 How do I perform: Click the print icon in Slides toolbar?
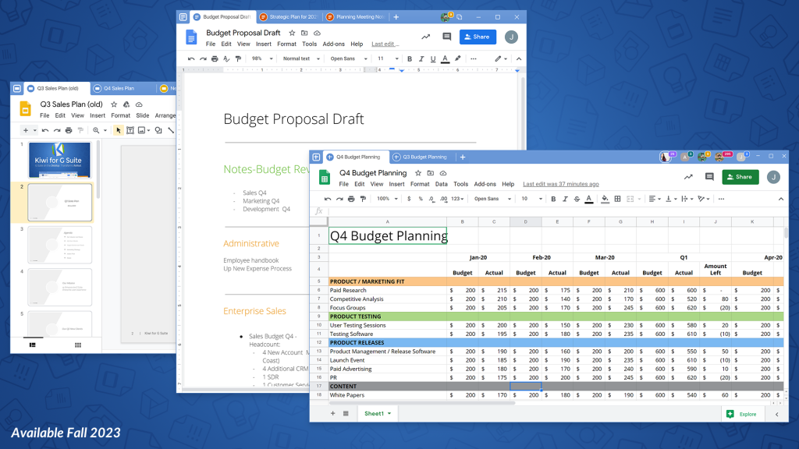[69, 130]
